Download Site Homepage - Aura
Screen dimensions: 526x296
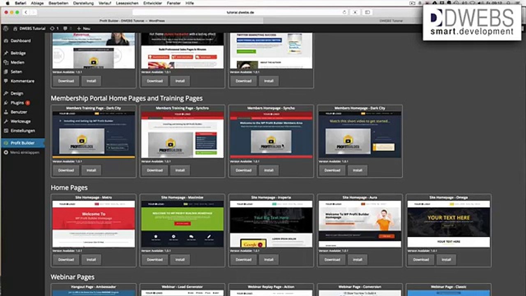332,259
